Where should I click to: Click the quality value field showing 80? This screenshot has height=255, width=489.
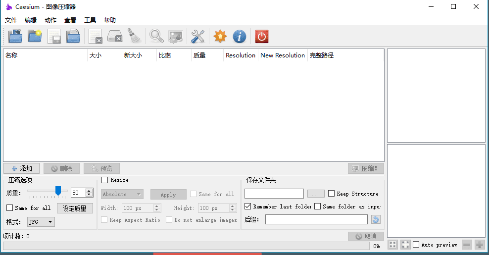(x=78, y=193)
